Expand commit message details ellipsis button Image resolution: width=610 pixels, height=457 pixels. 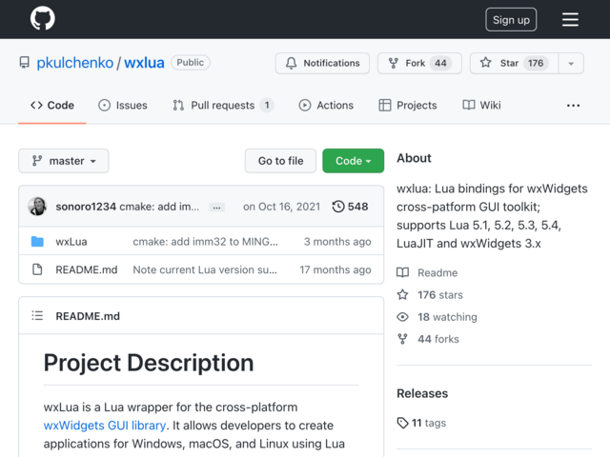216,208
